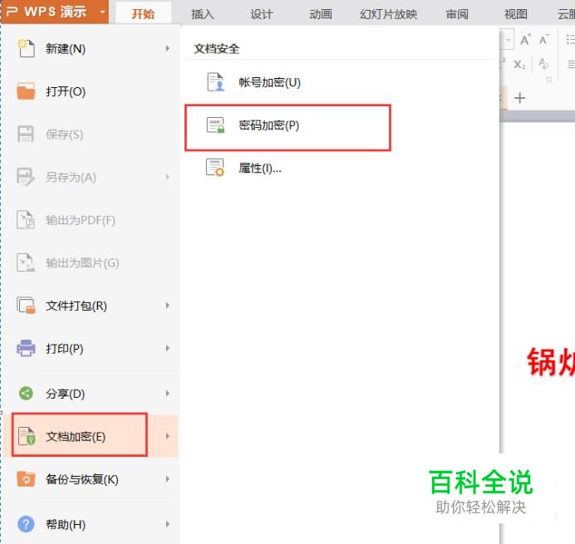Switch to the 幻灯片放映 tab

(x=388, y=14)
